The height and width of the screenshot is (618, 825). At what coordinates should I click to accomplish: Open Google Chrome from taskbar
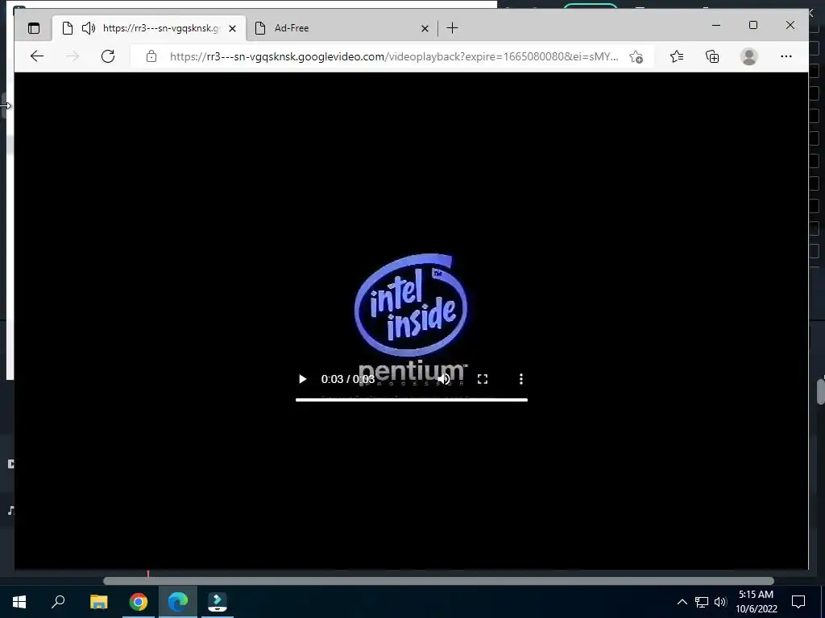[139, 602]
